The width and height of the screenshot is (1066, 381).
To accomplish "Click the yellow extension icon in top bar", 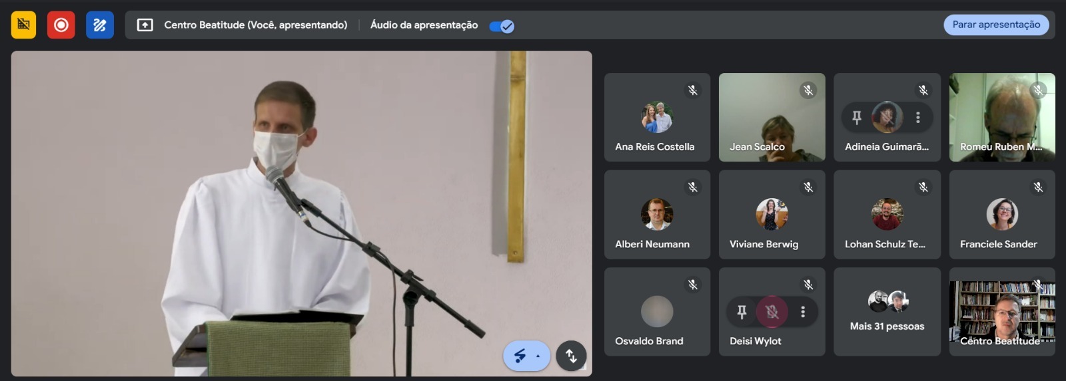I will tap(23, 25).
